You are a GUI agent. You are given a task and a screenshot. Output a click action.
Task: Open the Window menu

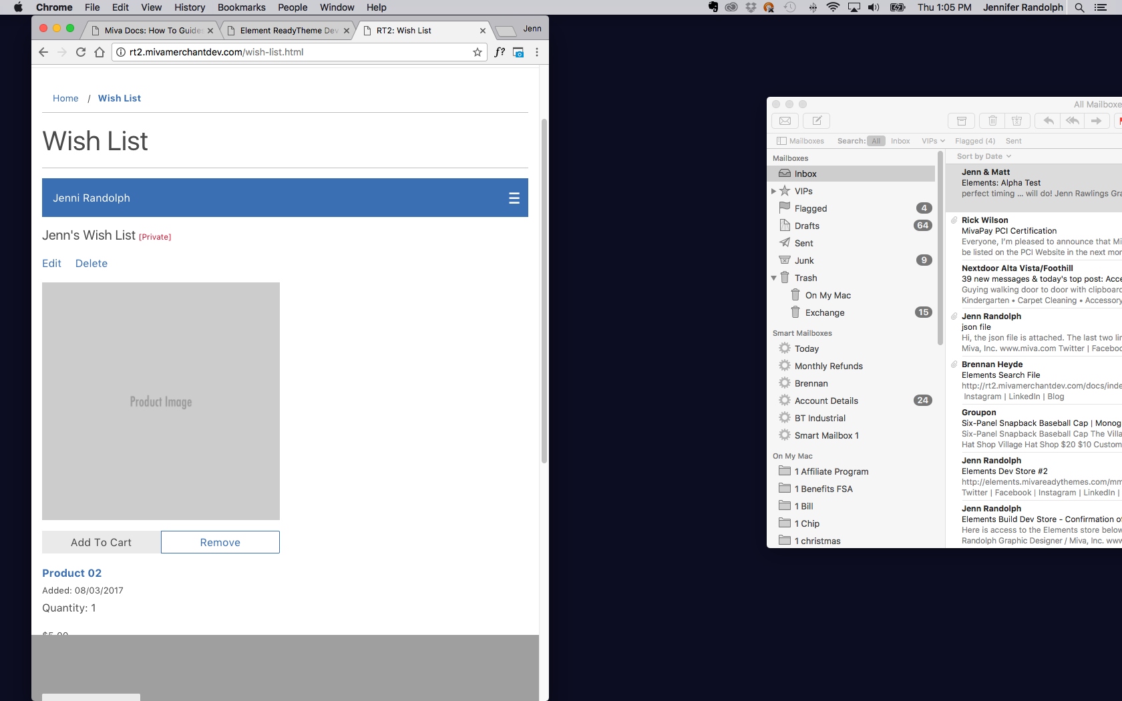click(x=337, y=7)
